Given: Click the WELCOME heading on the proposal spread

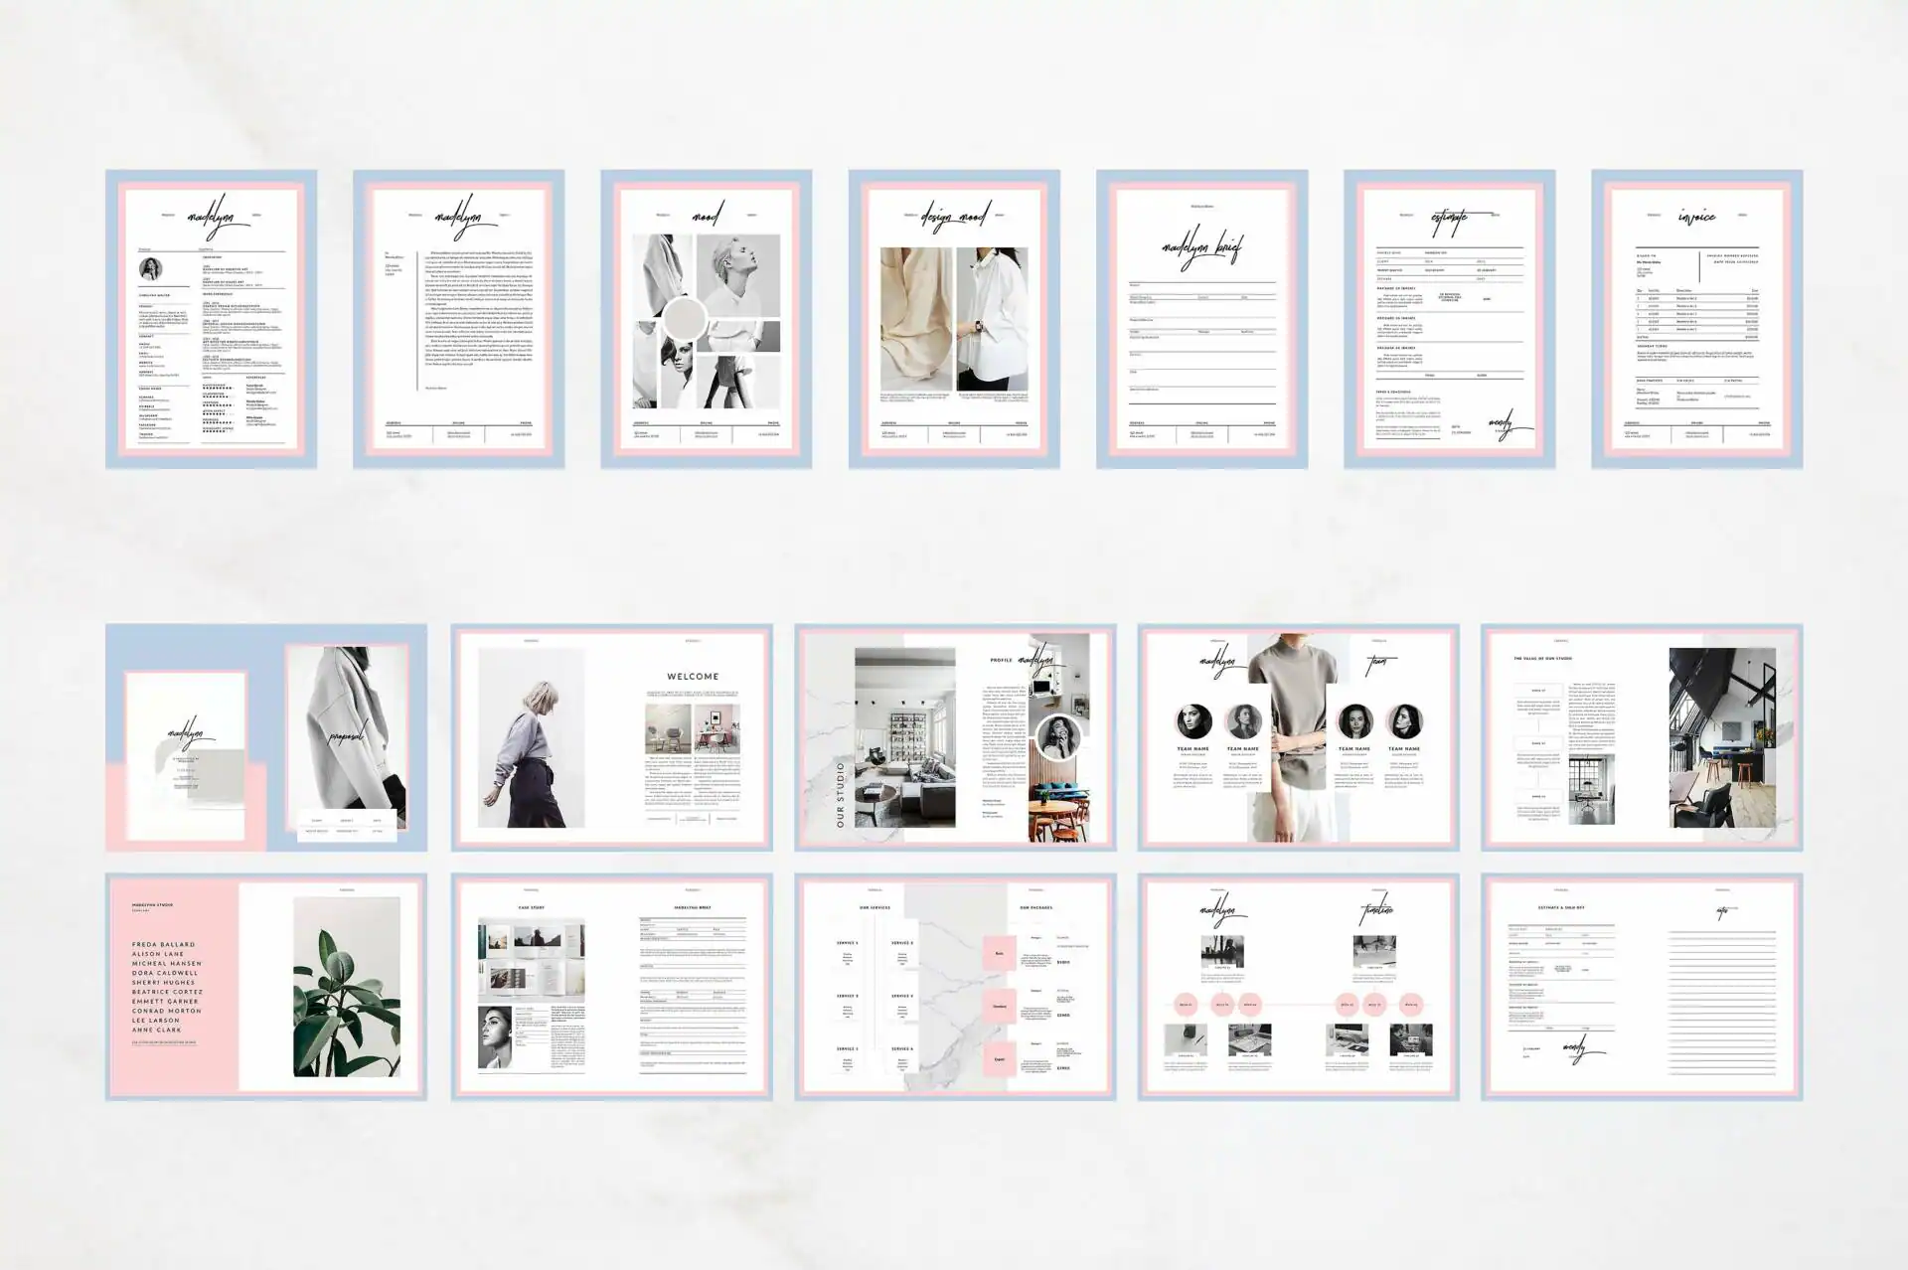Looking at the screenshot, I should pyautogui.click(x=694, y=676).
